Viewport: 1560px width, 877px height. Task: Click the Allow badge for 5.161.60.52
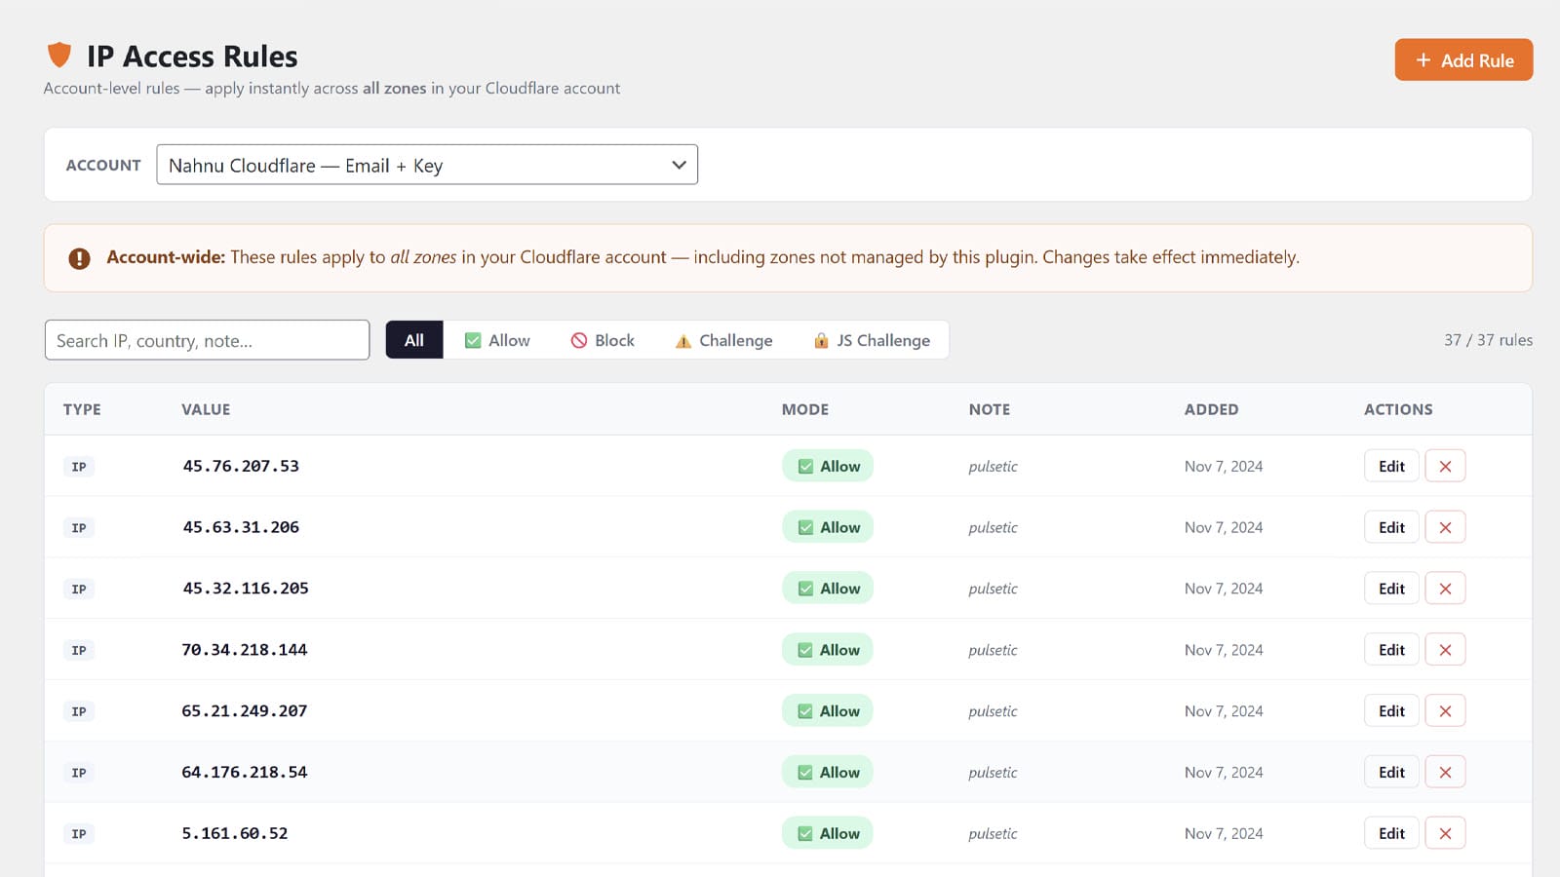point(828,833)
